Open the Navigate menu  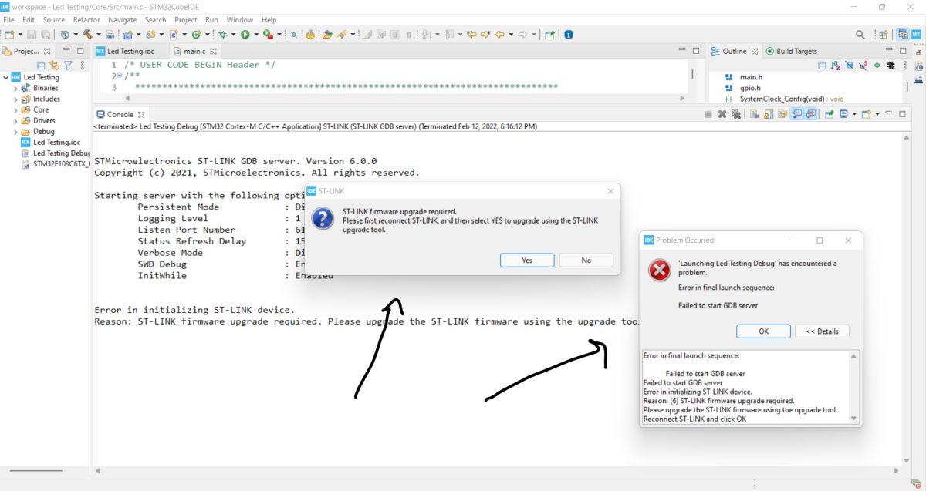(x=122, y=19)
